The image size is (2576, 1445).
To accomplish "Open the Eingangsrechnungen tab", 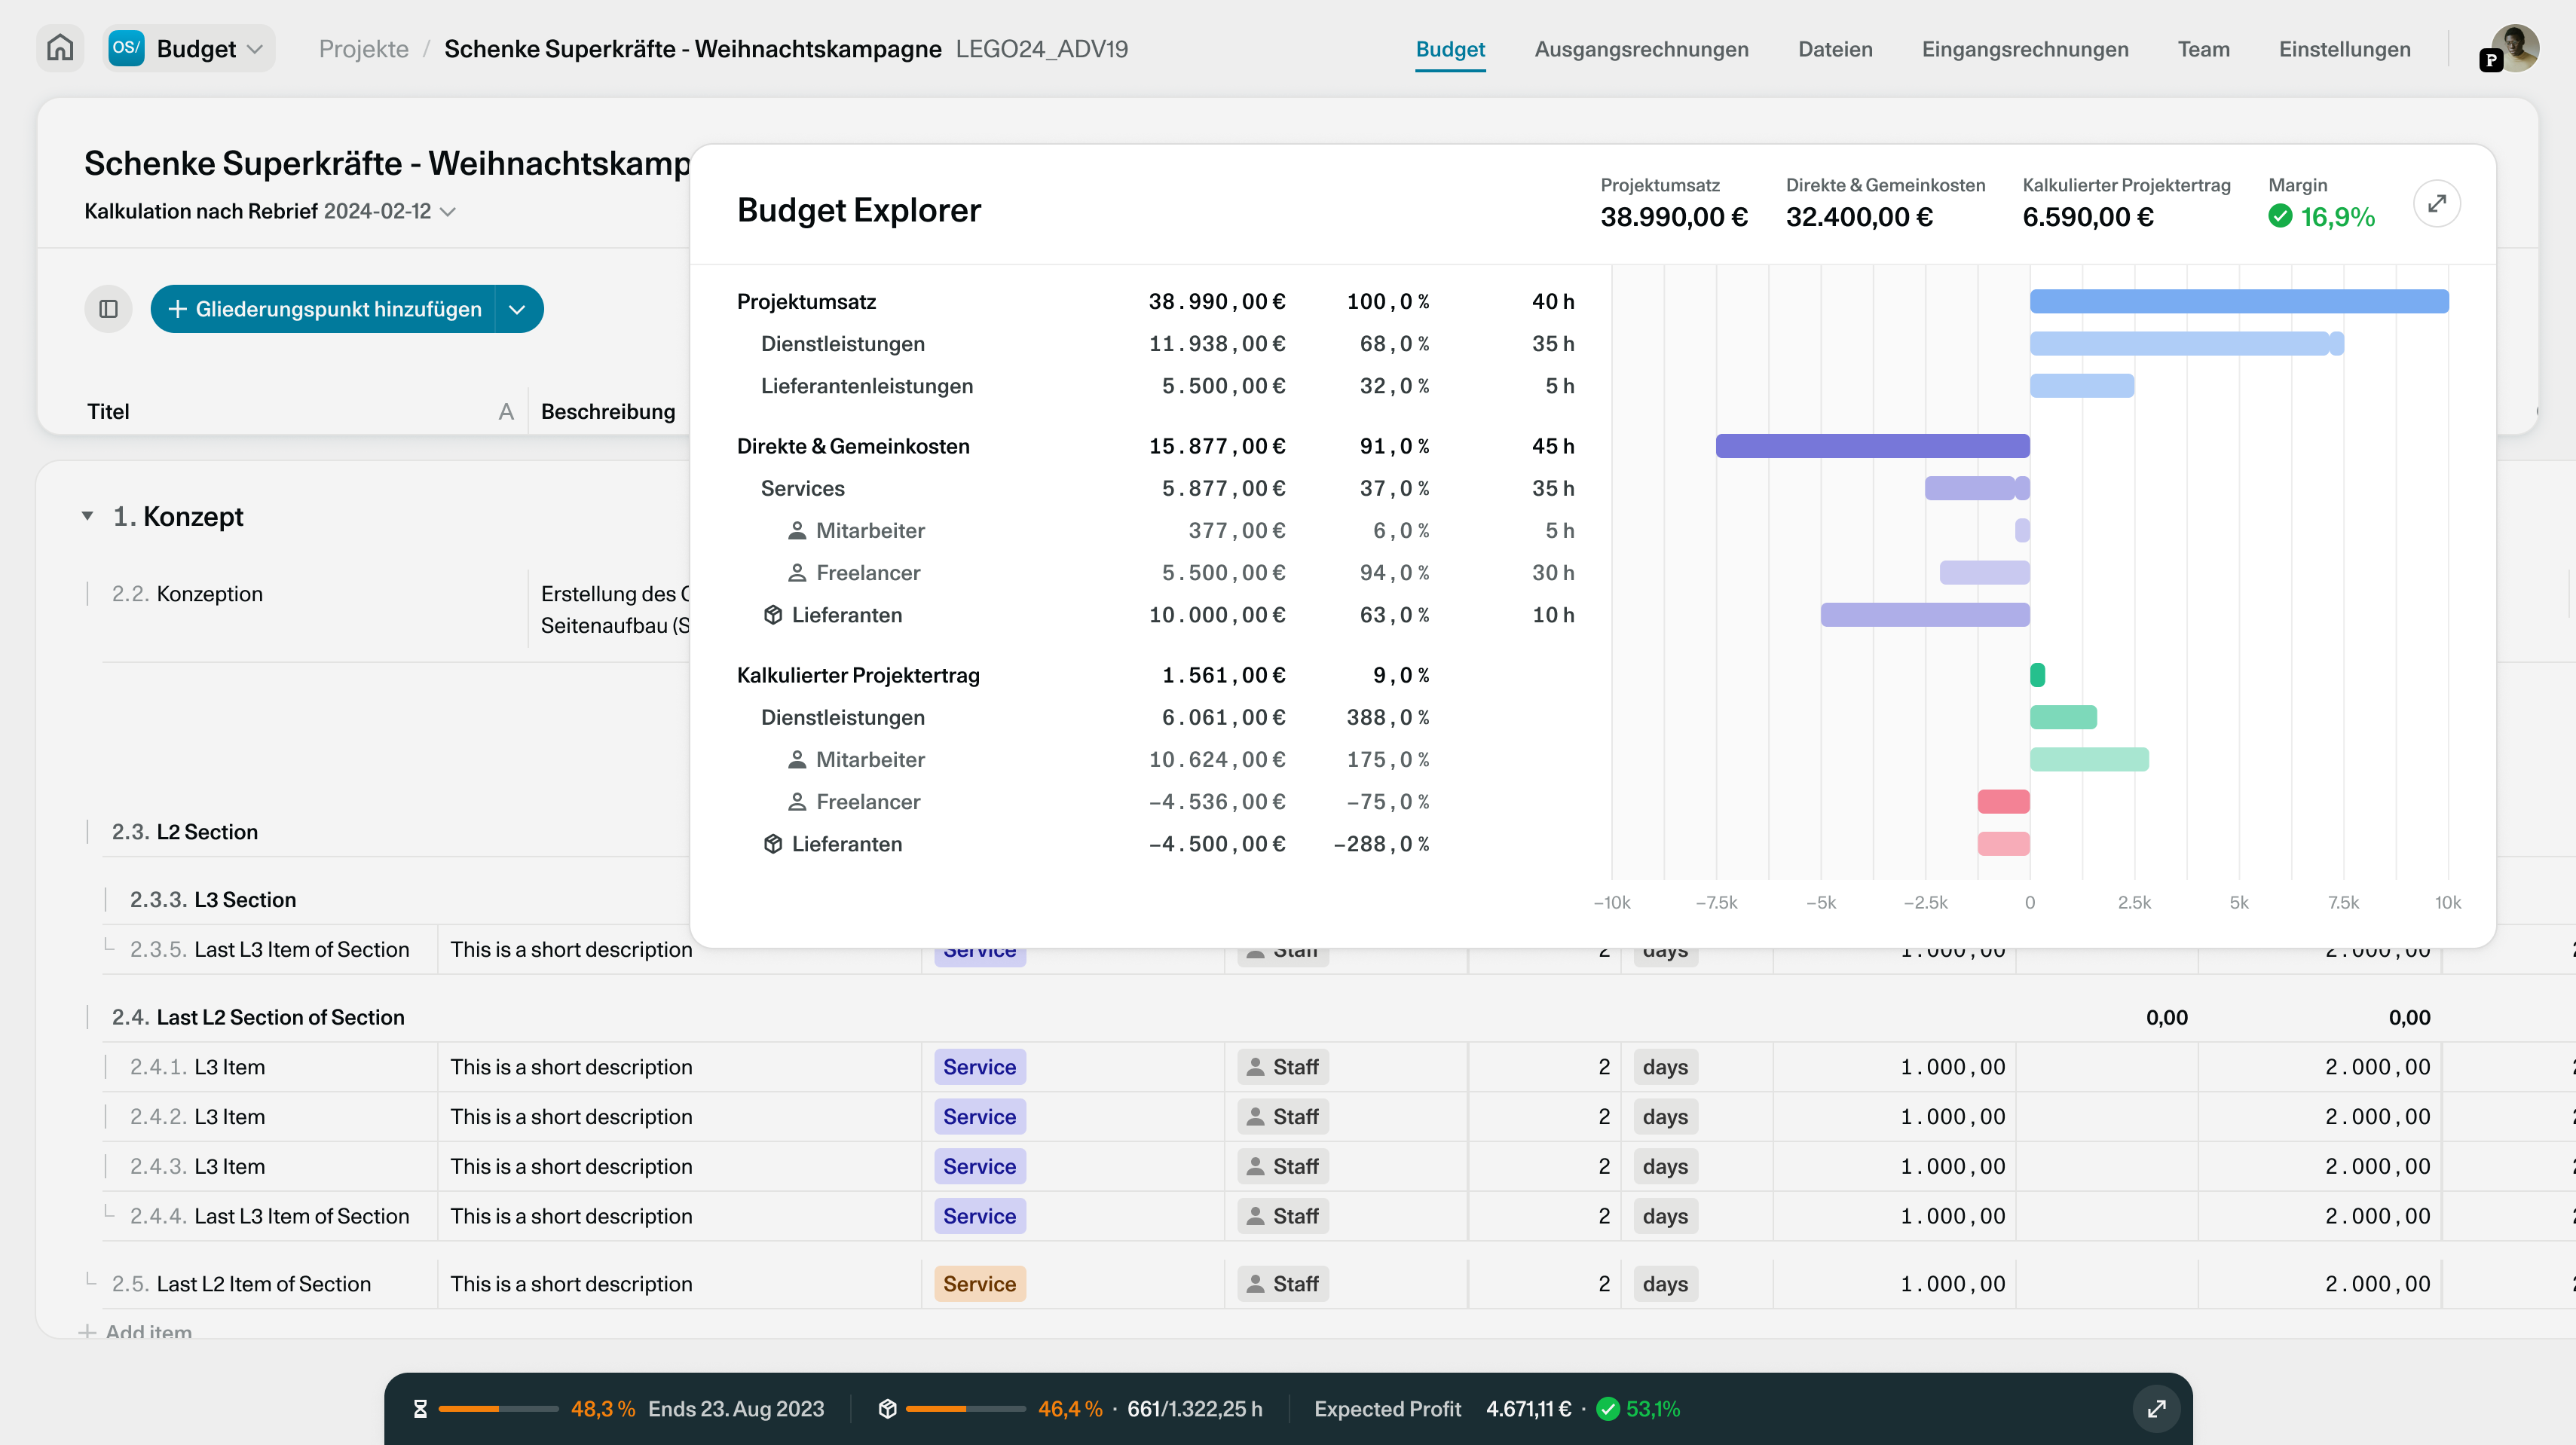I will click(2025, 49).
